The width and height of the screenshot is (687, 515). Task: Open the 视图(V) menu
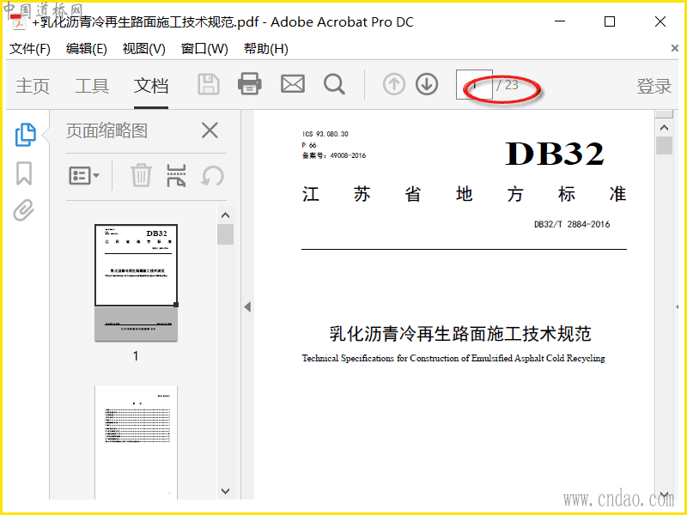click(x=143, y=49)
